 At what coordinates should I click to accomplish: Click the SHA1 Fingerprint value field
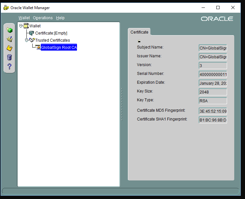pyautogui.click(x=213, y=120)
